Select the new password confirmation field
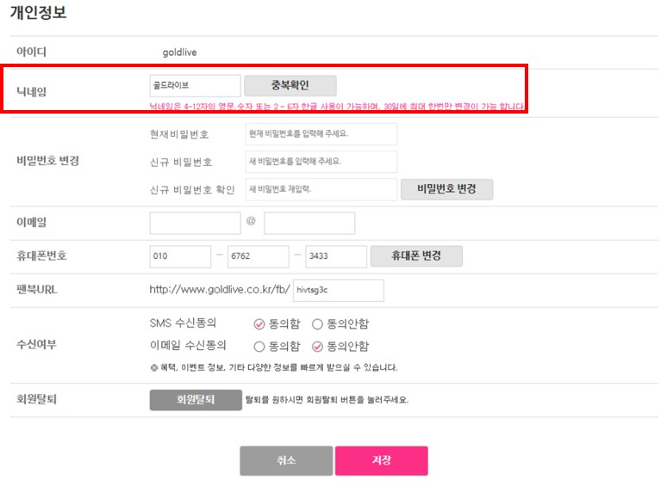Screen dimensions: 667x486 pos(321,189)
